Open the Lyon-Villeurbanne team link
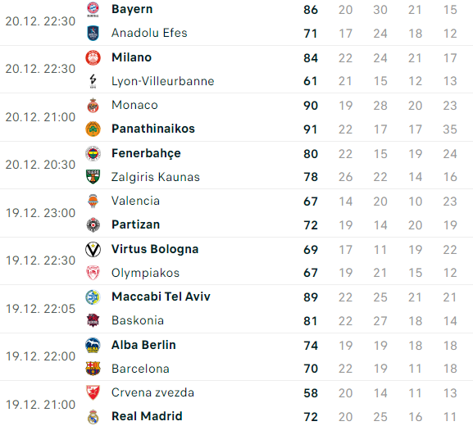473x426 pixels. (x=163, y=81)
